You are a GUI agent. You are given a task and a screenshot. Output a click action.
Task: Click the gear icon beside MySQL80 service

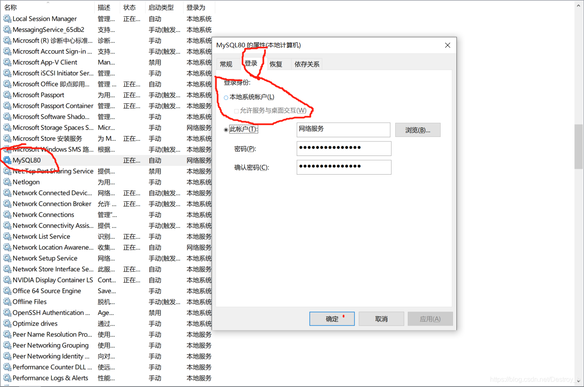(x=7, y=160)
